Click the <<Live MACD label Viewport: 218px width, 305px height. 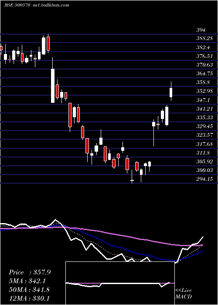point(184,293)
